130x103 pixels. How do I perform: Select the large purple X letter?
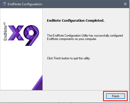16,33
